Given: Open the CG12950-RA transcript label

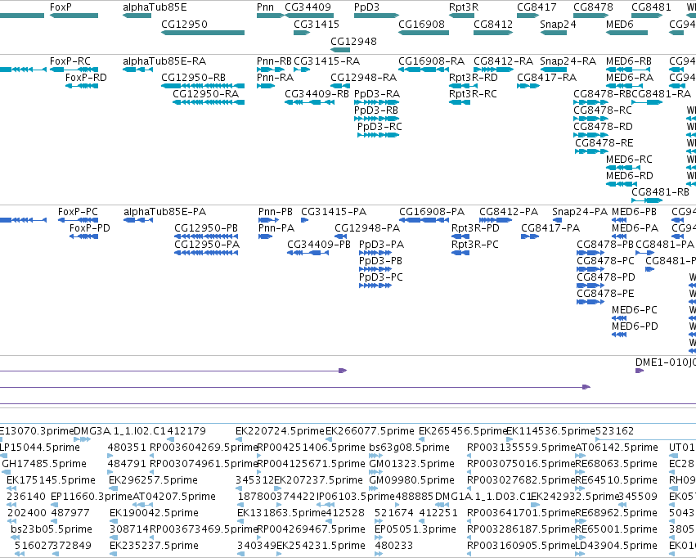Looking at the screenshot, I should pos(206,93).
